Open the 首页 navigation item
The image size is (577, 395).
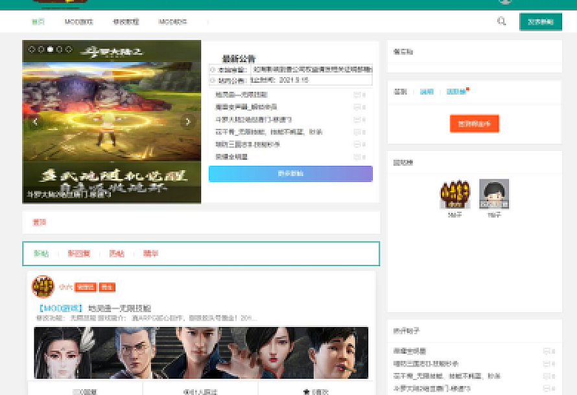click(38, 22)
